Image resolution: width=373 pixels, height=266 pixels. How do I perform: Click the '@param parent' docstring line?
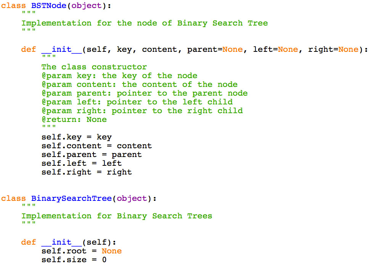pyautogui.click(x=144, y=93)
